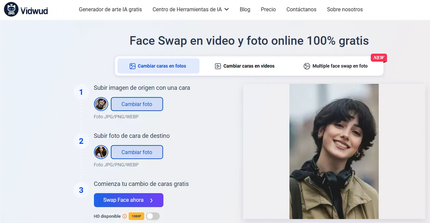Select the Cambiar caras en fotos mode
This screenshot has width=430, height=223.
pyautogui.click(x=158, y=66)
